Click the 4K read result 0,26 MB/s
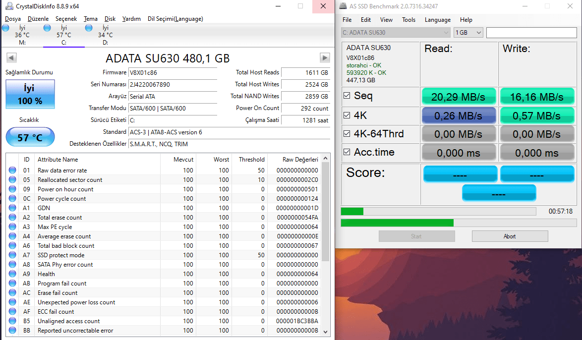Viewport: 582px width, 340px height. [x=459, y=116]
